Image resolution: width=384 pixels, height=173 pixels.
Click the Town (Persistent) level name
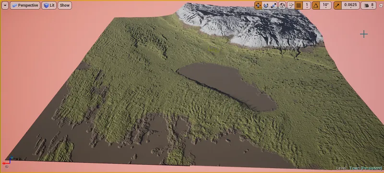pyautogui.click(x=366, y=168)
